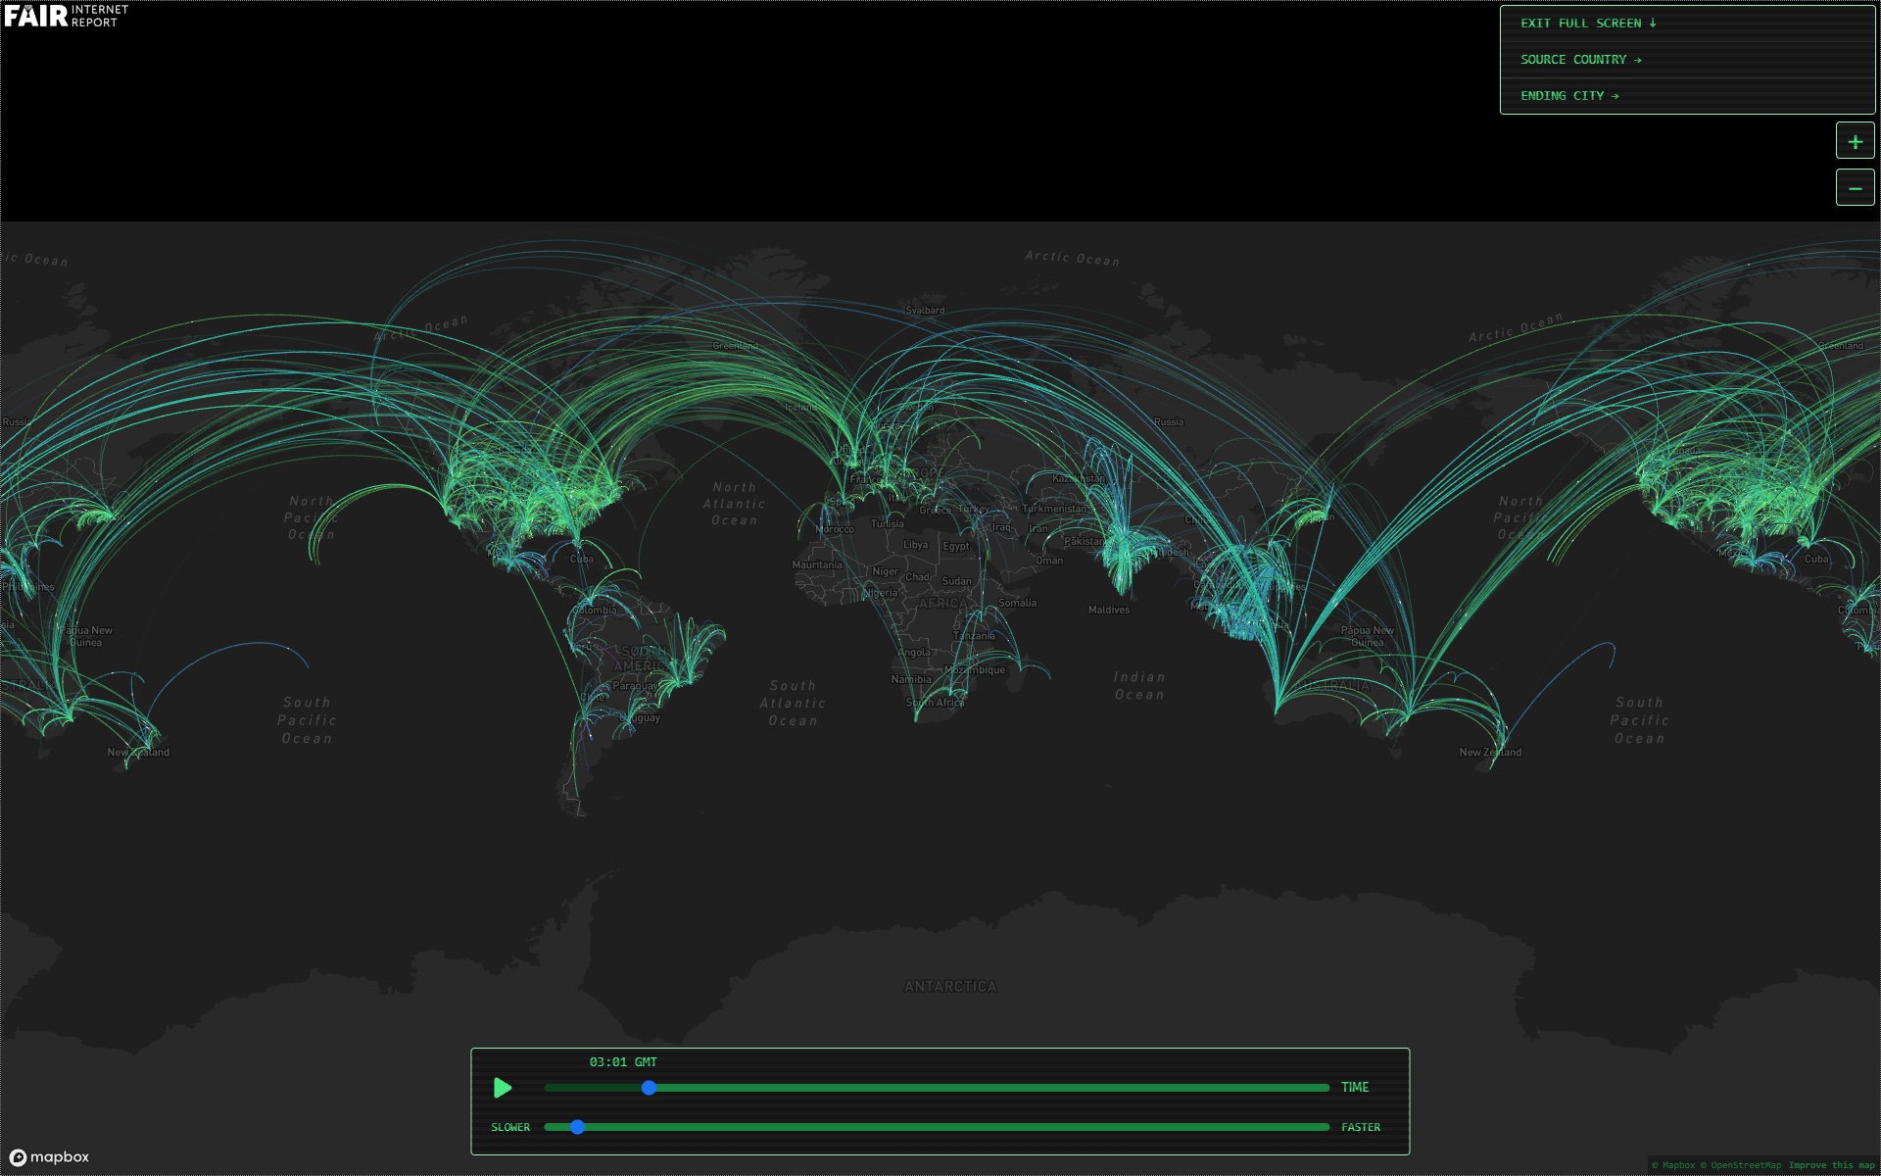Zoom in with the plus button

pos(1855,141)
